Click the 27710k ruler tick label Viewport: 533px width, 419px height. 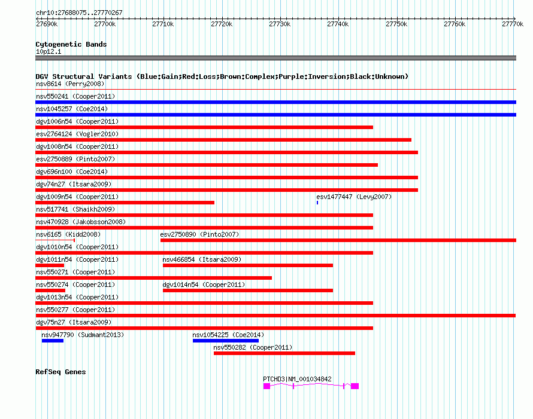tap(163, 24)
